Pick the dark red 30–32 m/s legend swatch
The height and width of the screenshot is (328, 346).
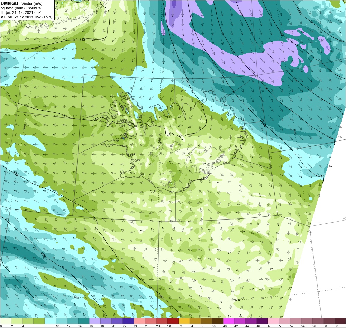click(173, 321)
